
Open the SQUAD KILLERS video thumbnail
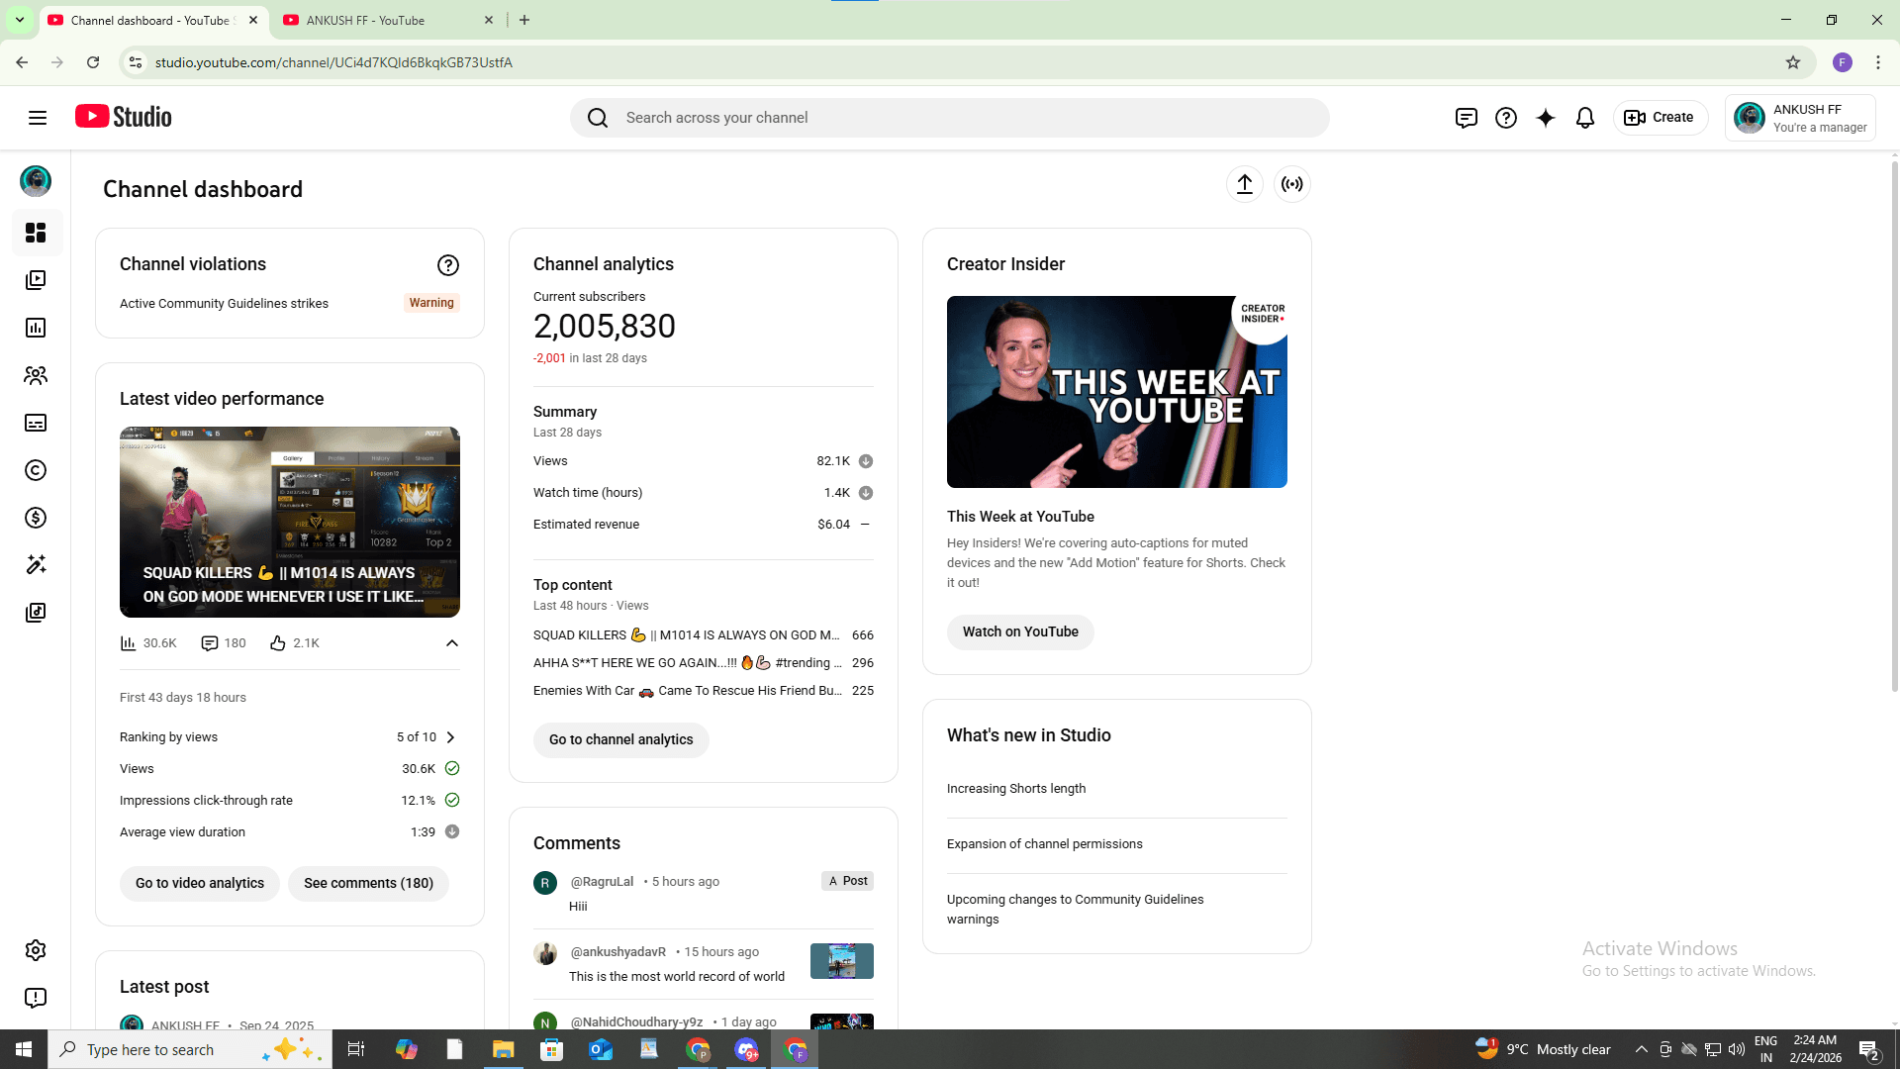(x=290, y=522)
